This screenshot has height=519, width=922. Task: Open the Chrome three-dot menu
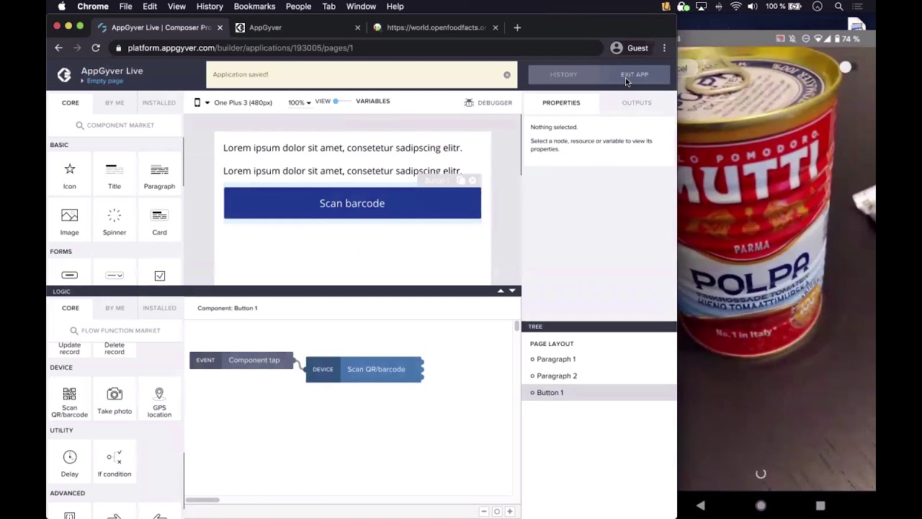click(x=664, y=48)
